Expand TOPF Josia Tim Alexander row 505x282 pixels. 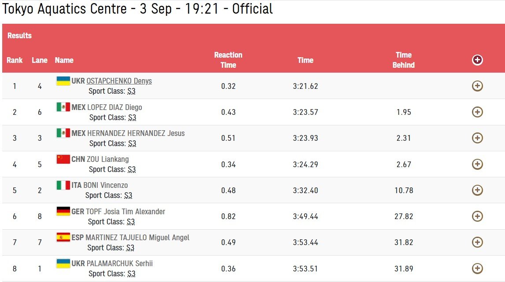tap(477, 216)
